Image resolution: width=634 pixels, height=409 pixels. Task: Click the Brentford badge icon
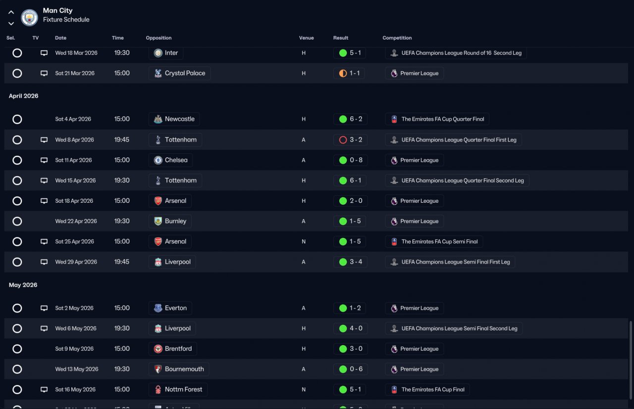[158, 349]
